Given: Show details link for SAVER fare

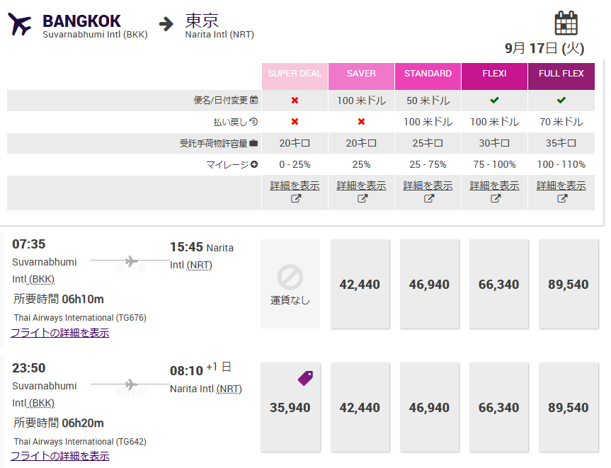Looking at the screenshot, I should 361,186.
